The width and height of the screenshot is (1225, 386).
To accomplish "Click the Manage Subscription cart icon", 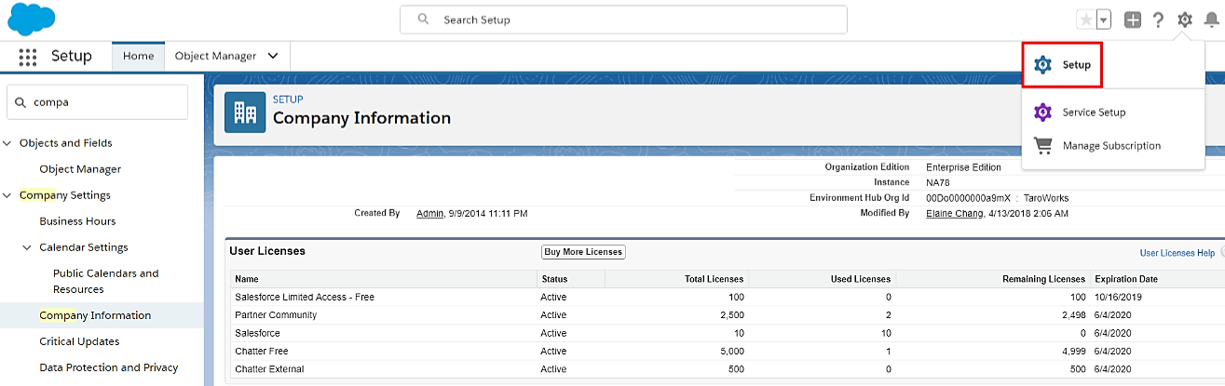I will 1043,146.
